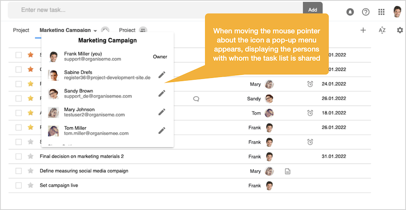Open assignee Mary on the 24.01.2022 task

click(x=269, y=84)
